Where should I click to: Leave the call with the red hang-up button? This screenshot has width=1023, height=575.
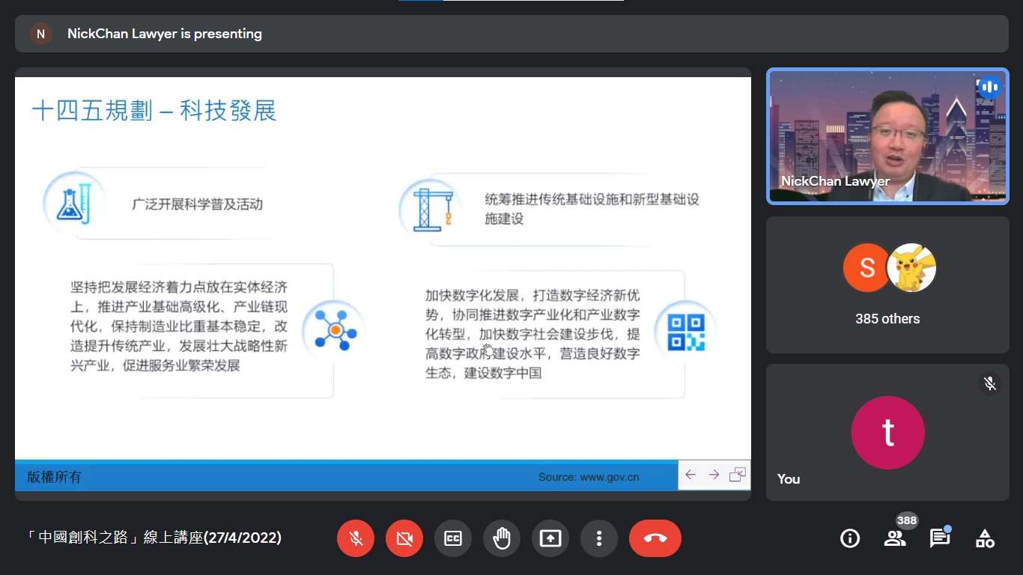pyautogui.click(x=655, y=538)
